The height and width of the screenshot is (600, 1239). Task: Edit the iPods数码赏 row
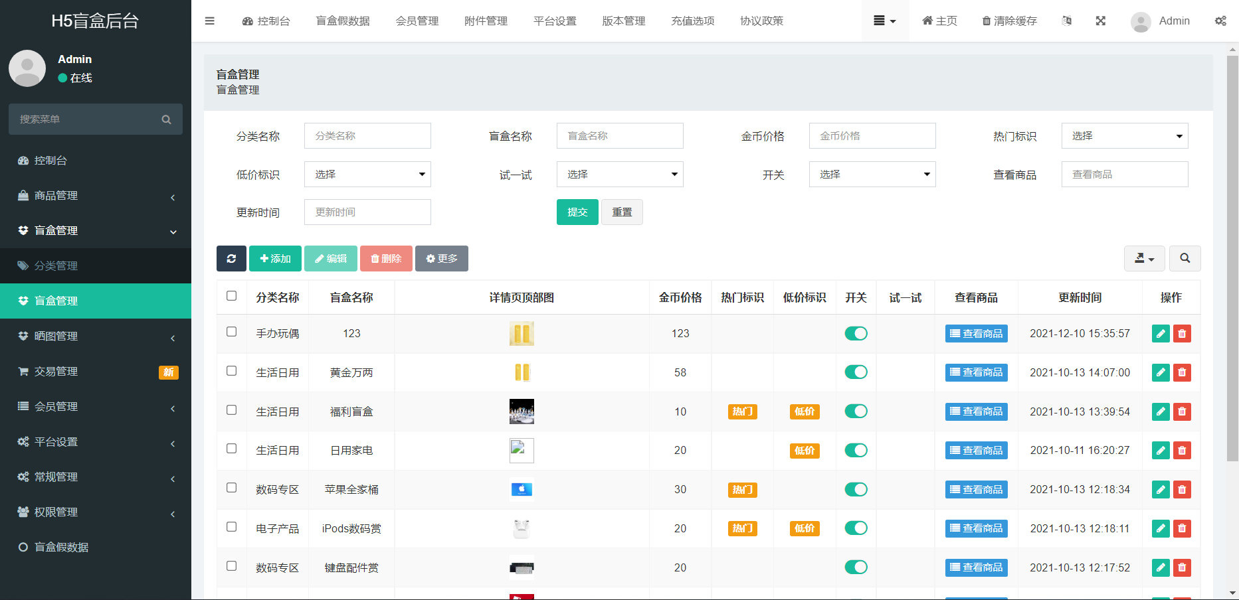coord(1161,528)
